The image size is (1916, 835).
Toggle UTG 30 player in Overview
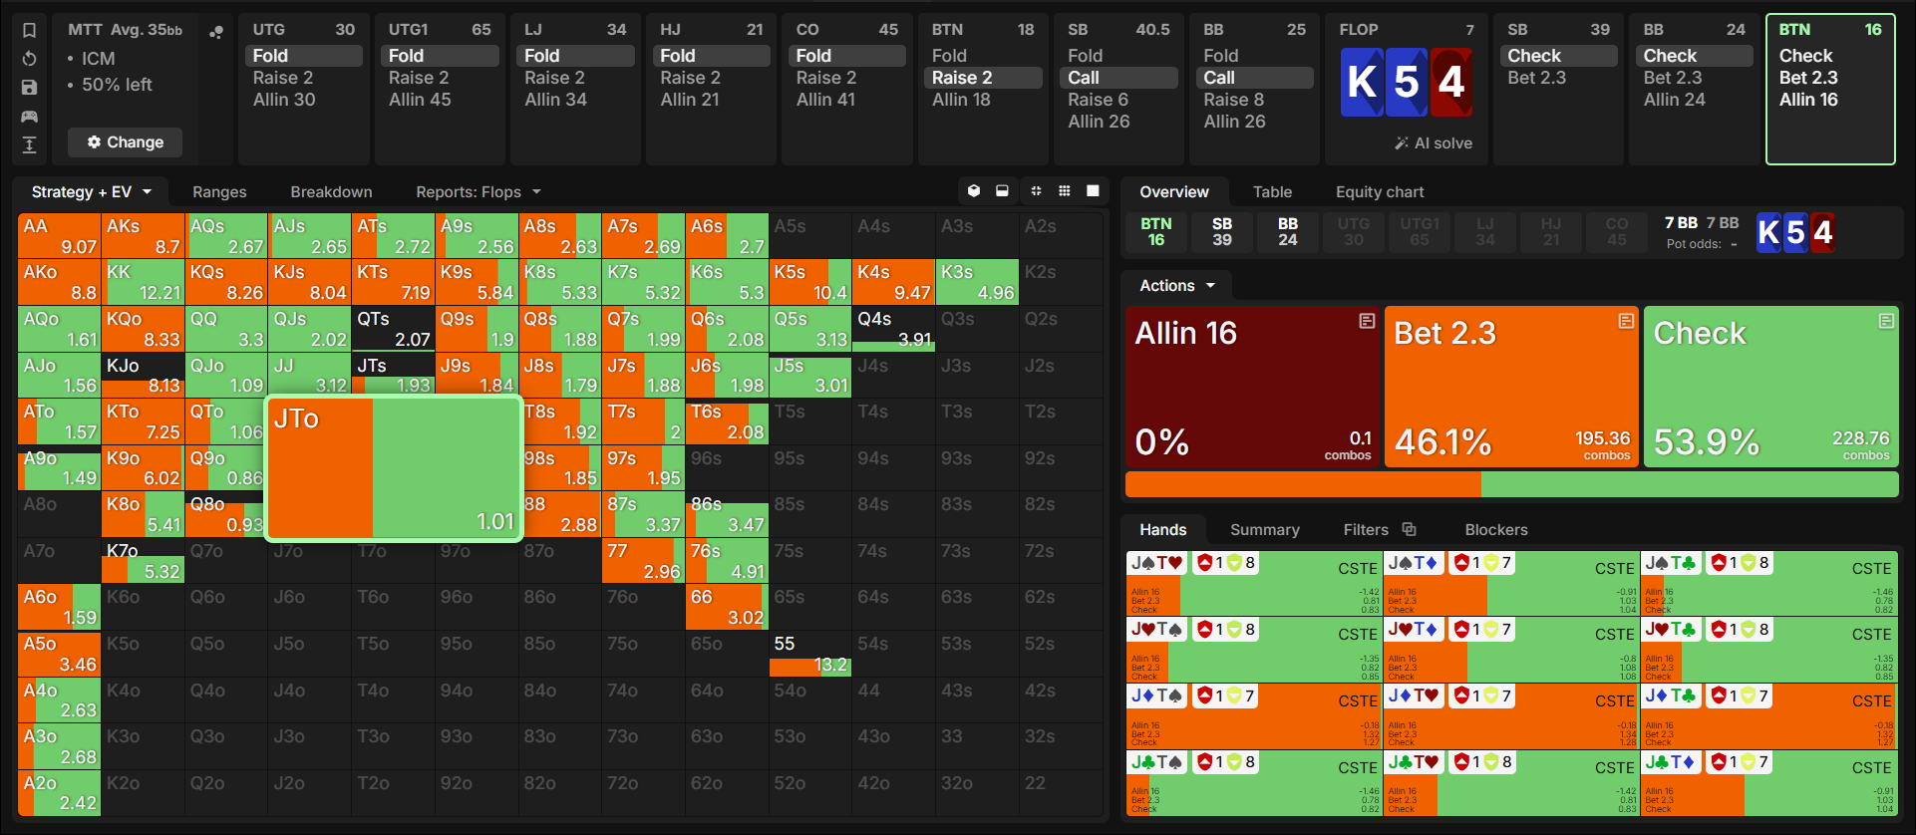tap(1354, 232)
